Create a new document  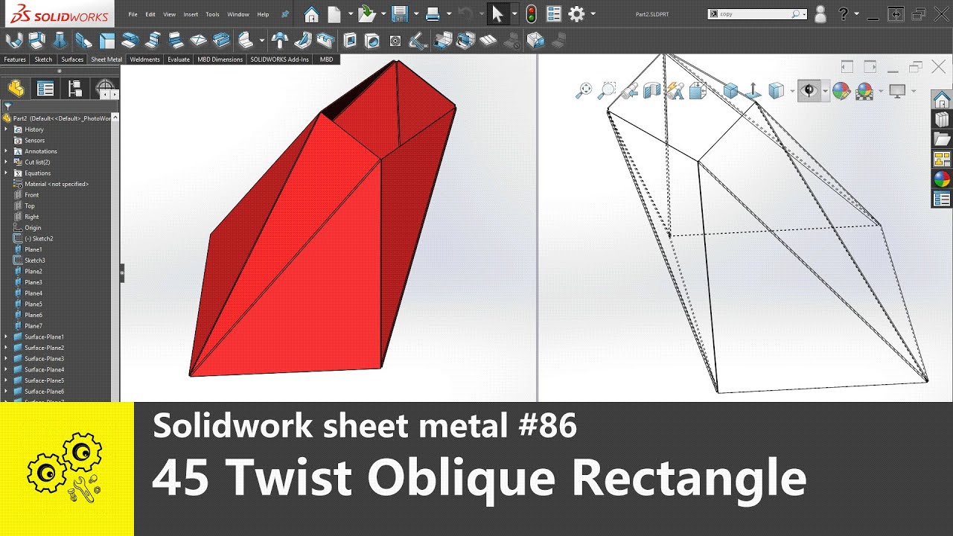coord(335,14)
